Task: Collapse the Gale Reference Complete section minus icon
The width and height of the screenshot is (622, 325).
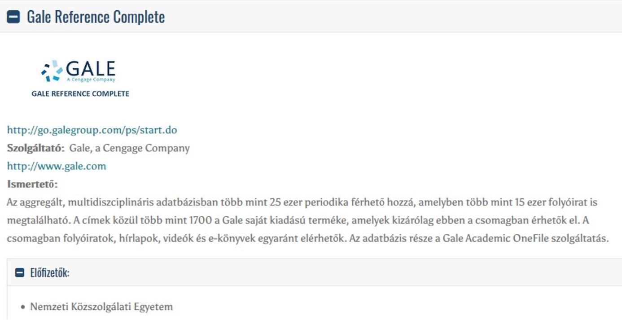Action: 13,17
